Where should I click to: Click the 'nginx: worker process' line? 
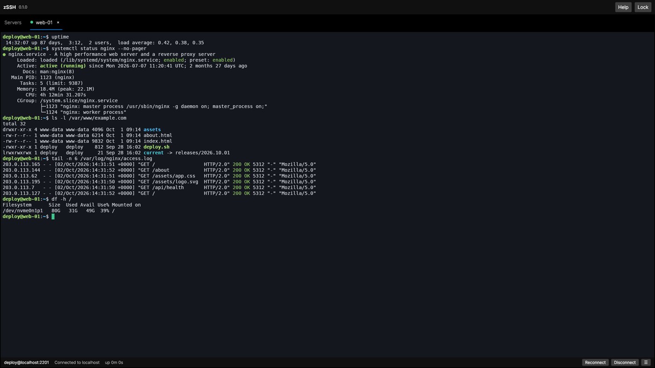click(x=86, y=112)
